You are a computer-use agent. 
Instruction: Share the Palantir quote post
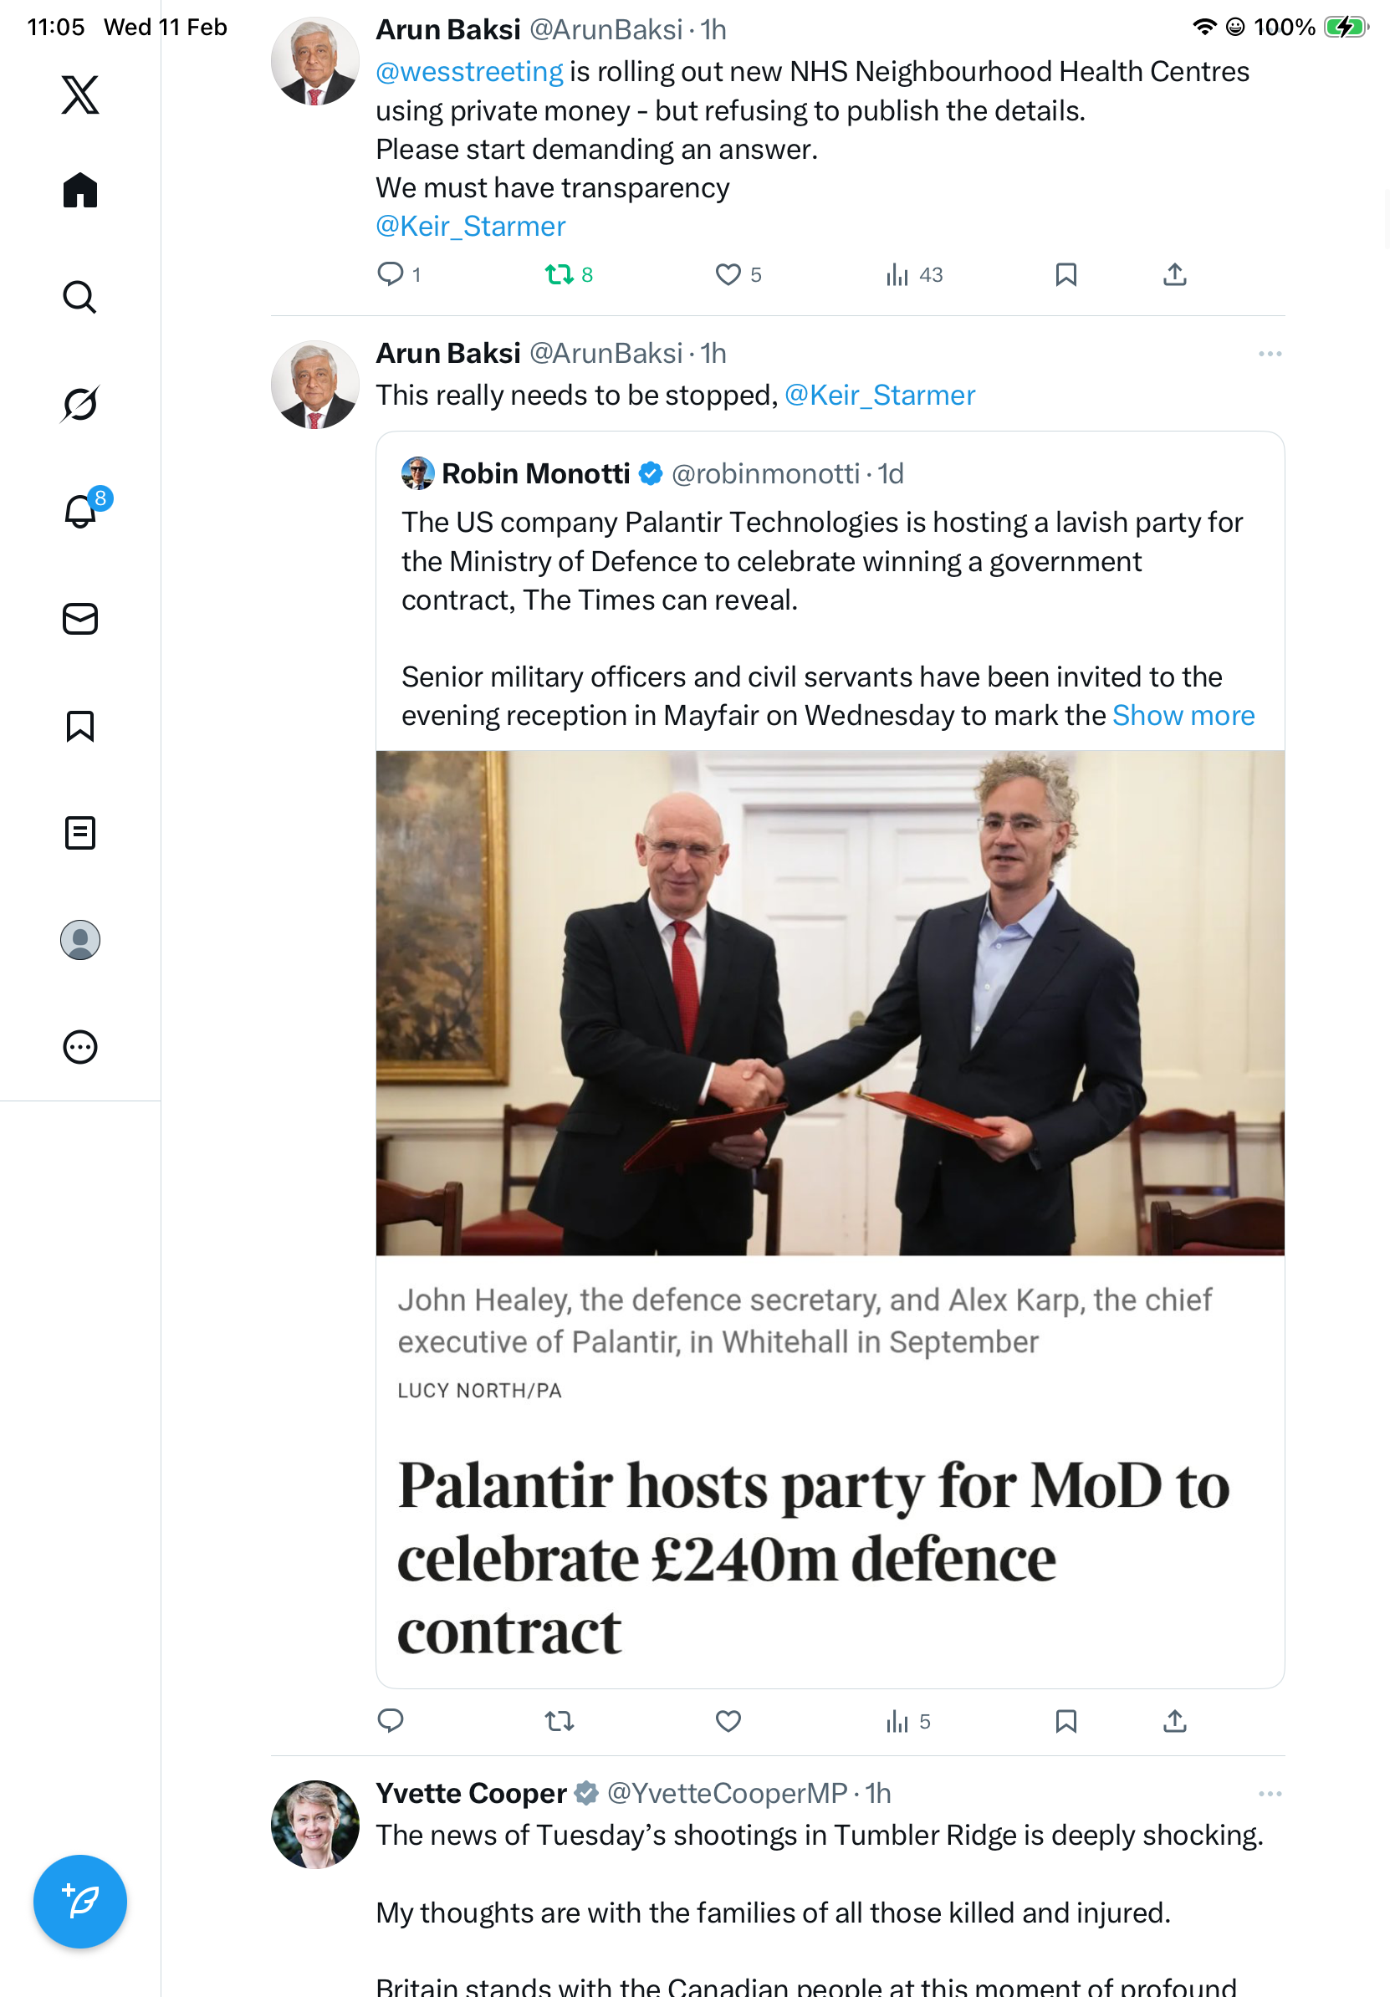(x=1174, y=1720)
